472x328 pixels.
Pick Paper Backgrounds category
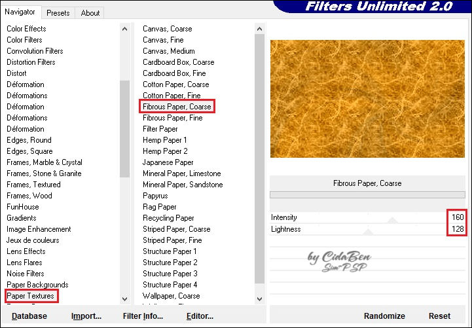pos(37,285)
